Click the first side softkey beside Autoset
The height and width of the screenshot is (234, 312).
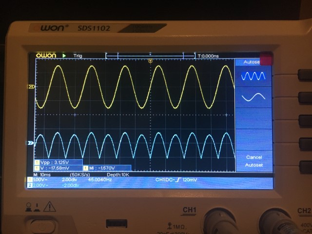coord(305,75)
